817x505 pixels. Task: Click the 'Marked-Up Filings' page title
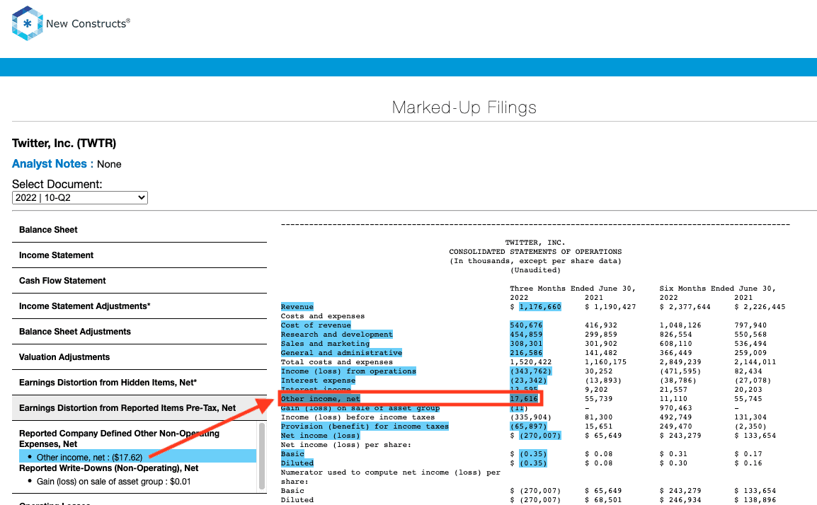464,108
